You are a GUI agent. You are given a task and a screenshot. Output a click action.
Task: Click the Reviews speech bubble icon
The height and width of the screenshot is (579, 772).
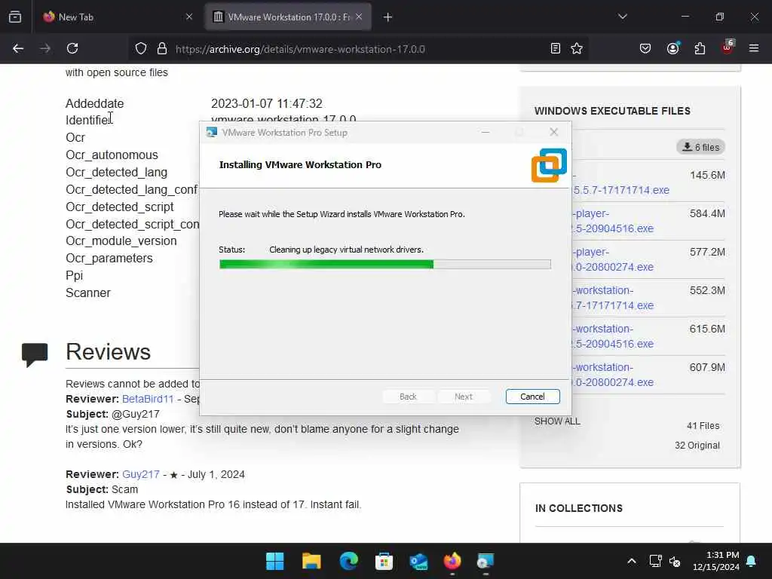[x=35, y=354]
